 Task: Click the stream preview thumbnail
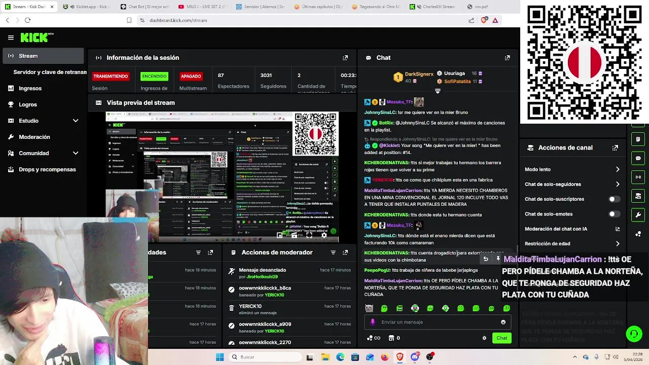(222, 176)
